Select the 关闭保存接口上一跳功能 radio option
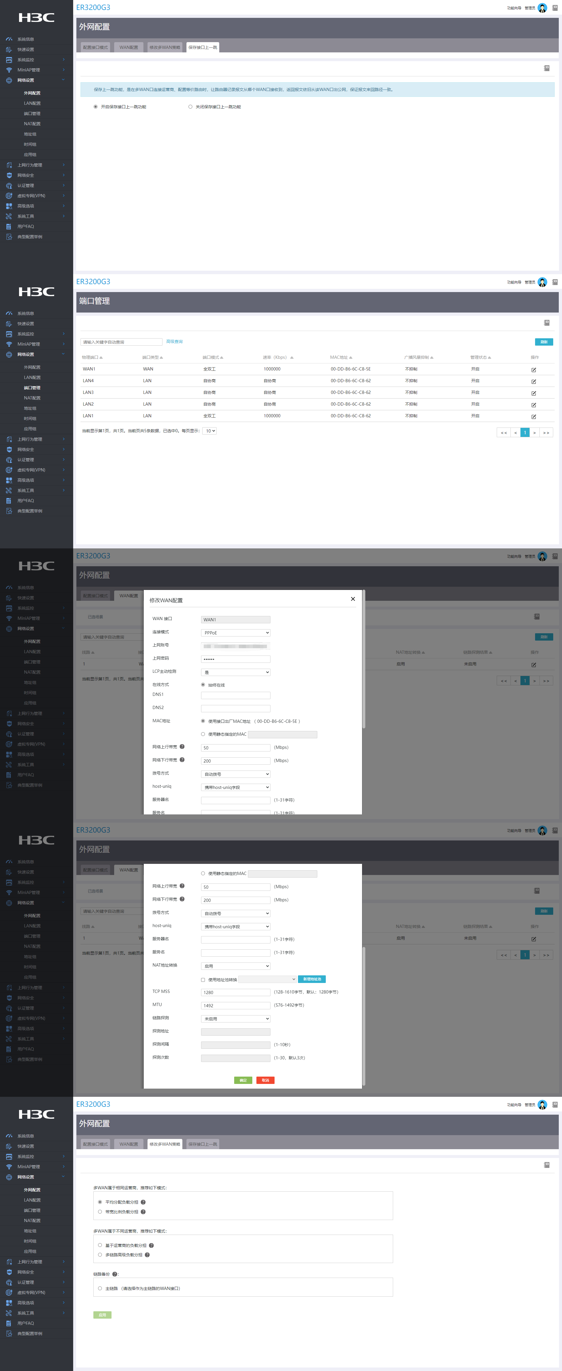The image size is (562, 1371). click(x=191, y=107)
